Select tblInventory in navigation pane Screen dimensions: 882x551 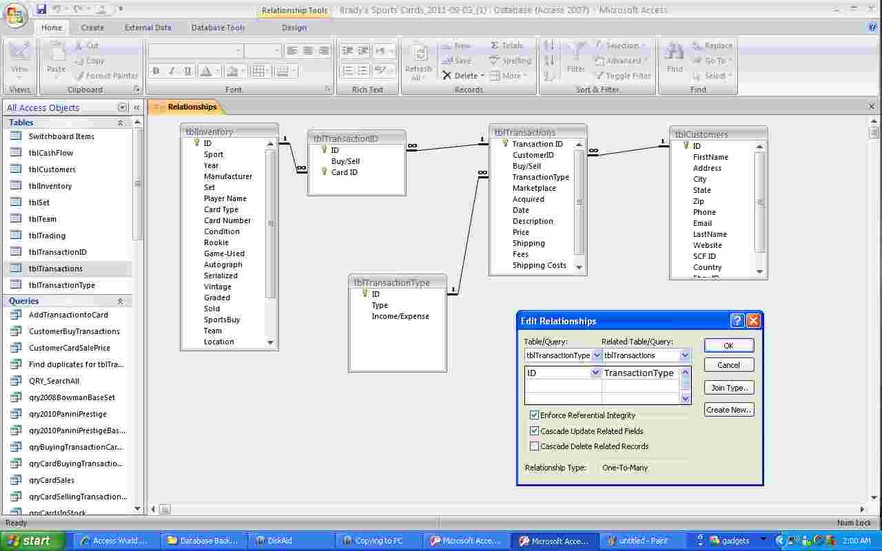67,186
